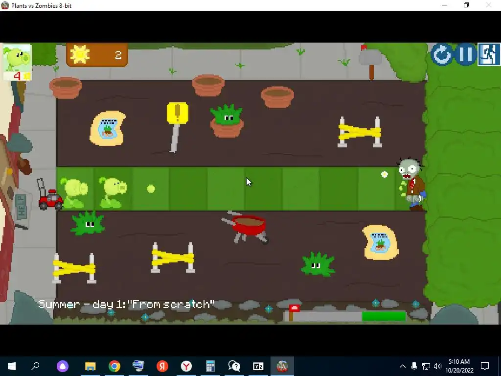Click the red wheelbarrow
The width and height of the screenshot is (501, 376).
(x=246, y=227)
